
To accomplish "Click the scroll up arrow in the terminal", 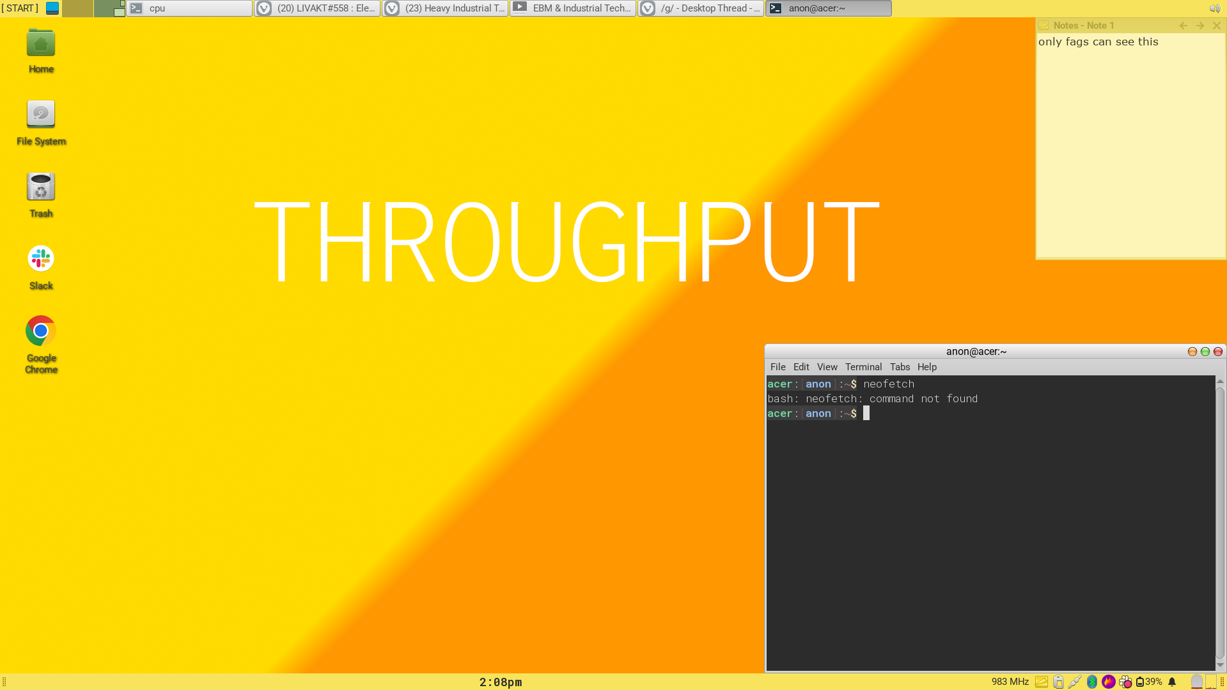I will (1220, 381).
